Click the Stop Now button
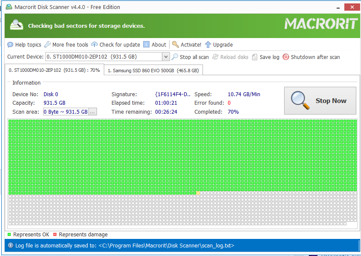Screen dimensions: 361x256 [320, 100]
